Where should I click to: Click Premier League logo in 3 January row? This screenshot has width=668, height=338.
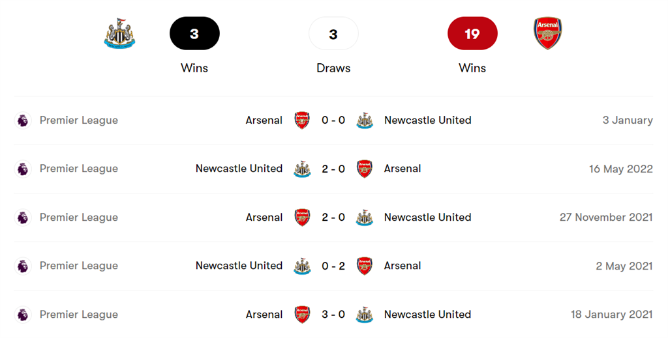(x=23, y=120)
